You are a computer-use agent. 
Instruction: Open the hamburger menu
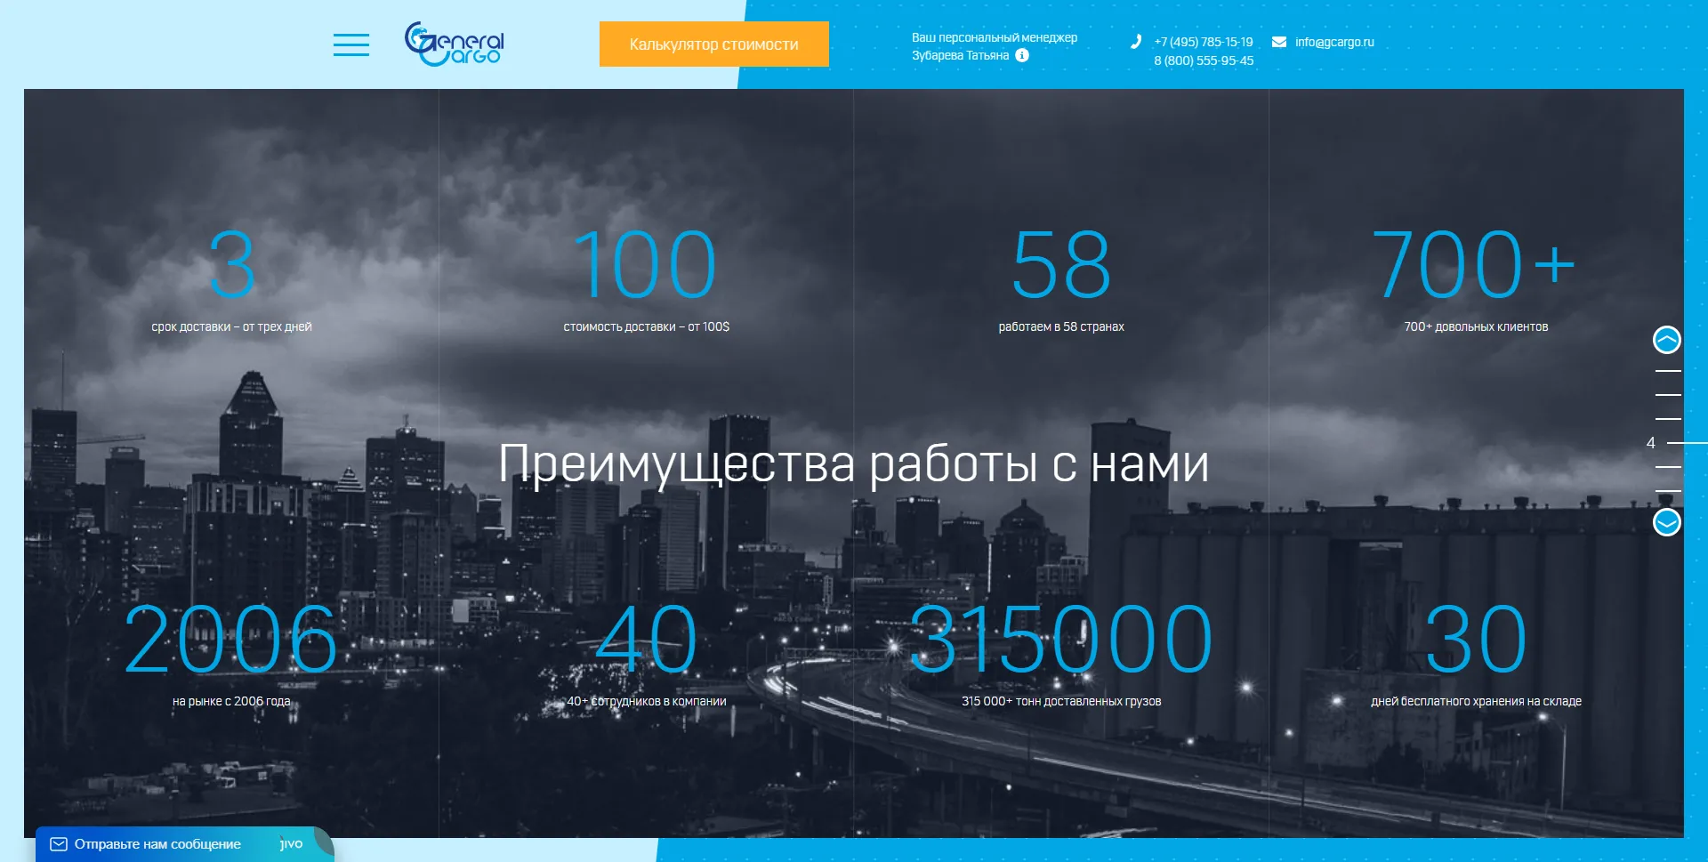(351, 44)
